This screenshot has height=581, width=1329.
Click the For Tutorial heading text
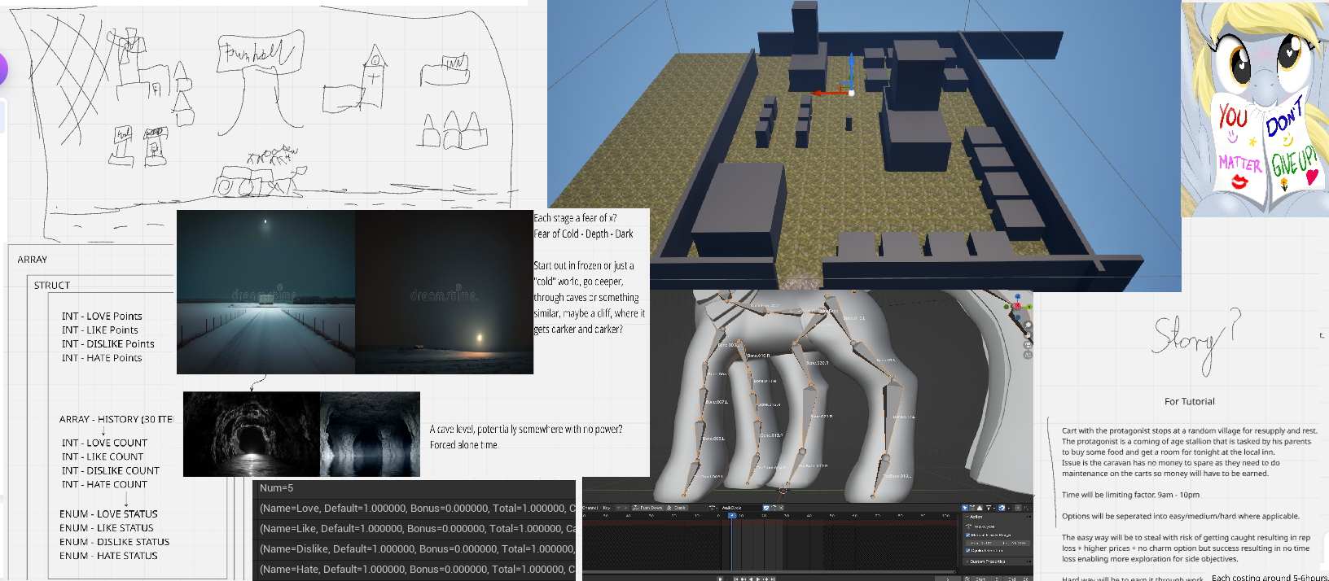tap(1189, 401)
